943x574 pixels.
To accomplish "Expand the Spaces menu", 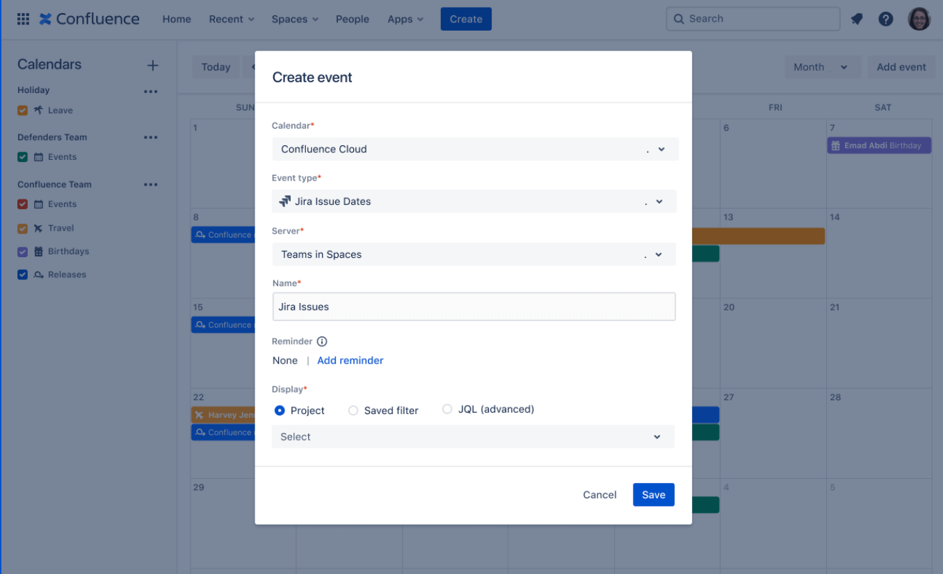I will [295, 19].
